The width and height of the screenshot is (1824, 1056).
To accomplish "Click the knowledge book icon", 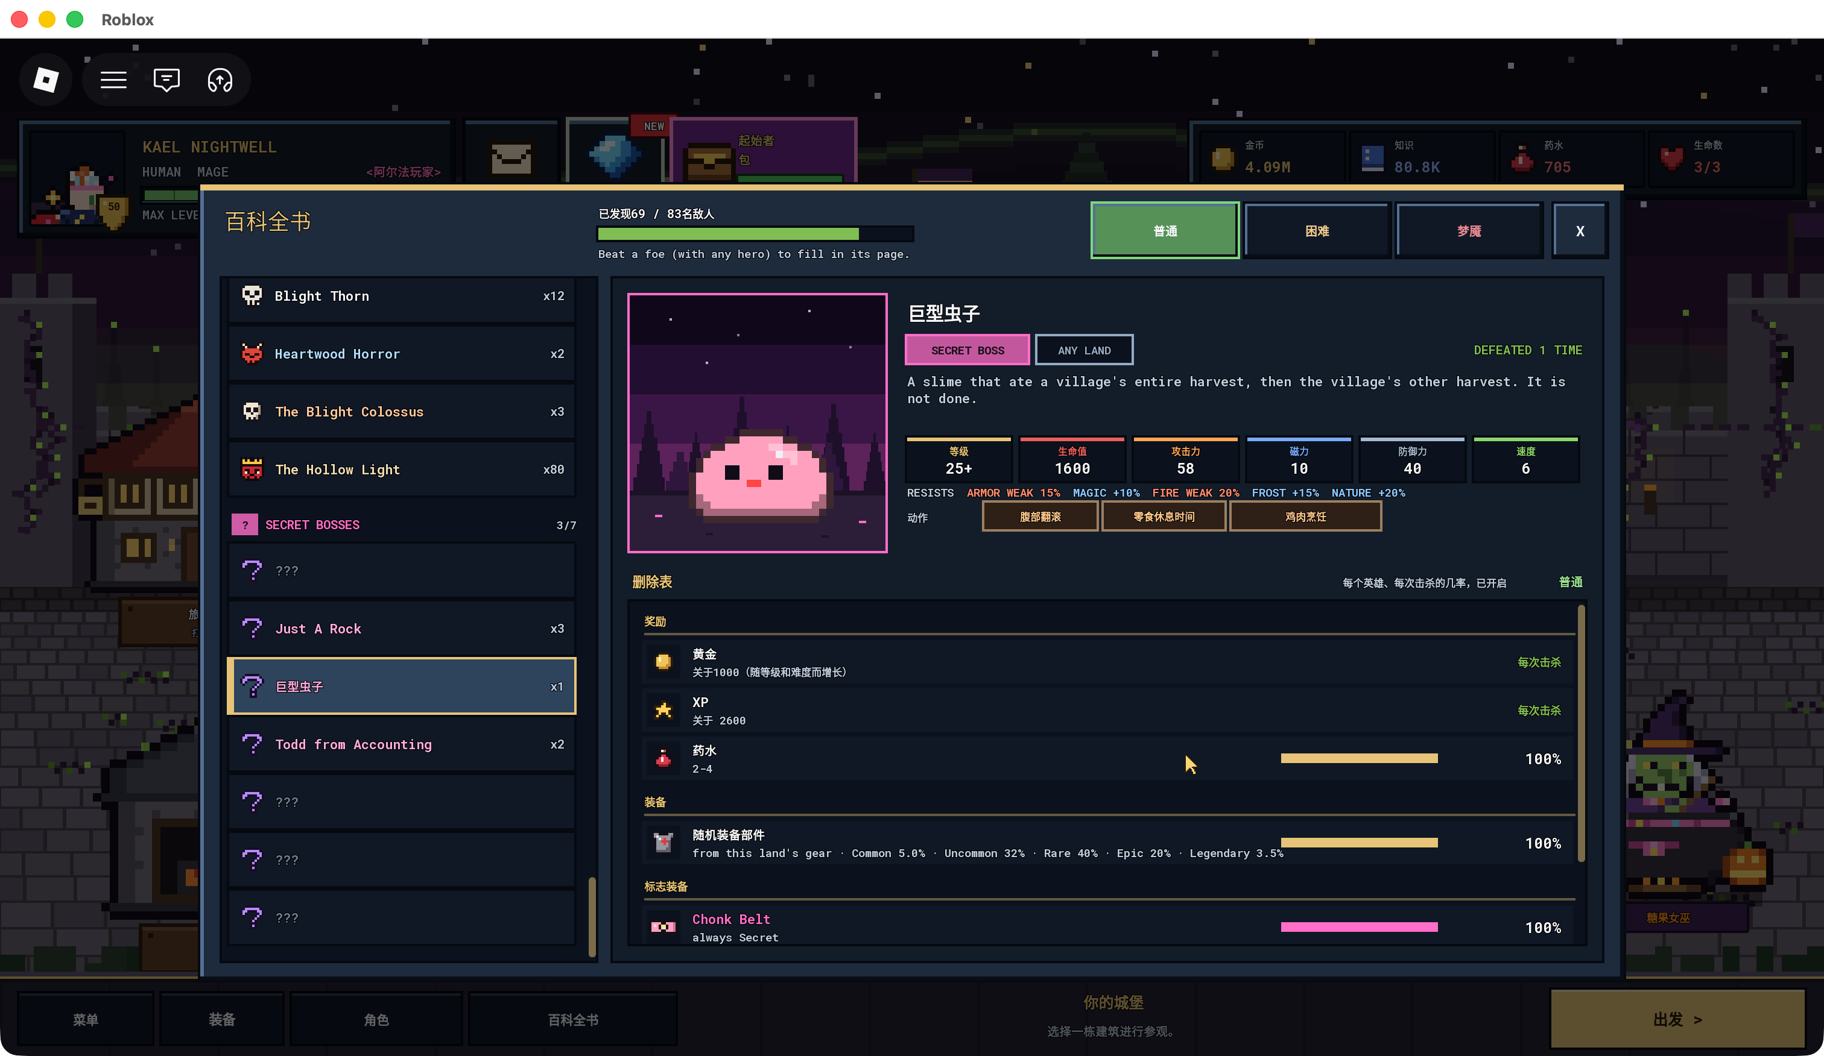I will [1372, 158].
